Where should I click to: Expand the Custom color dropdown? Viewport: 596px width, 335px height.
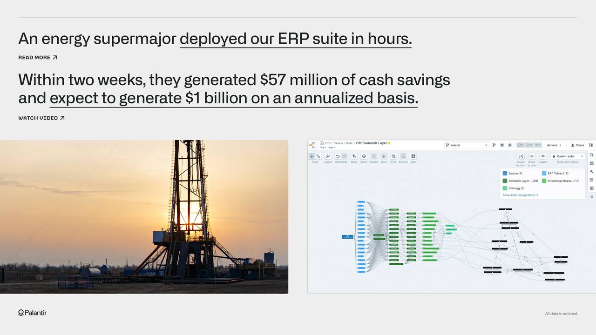click(568, 156)
